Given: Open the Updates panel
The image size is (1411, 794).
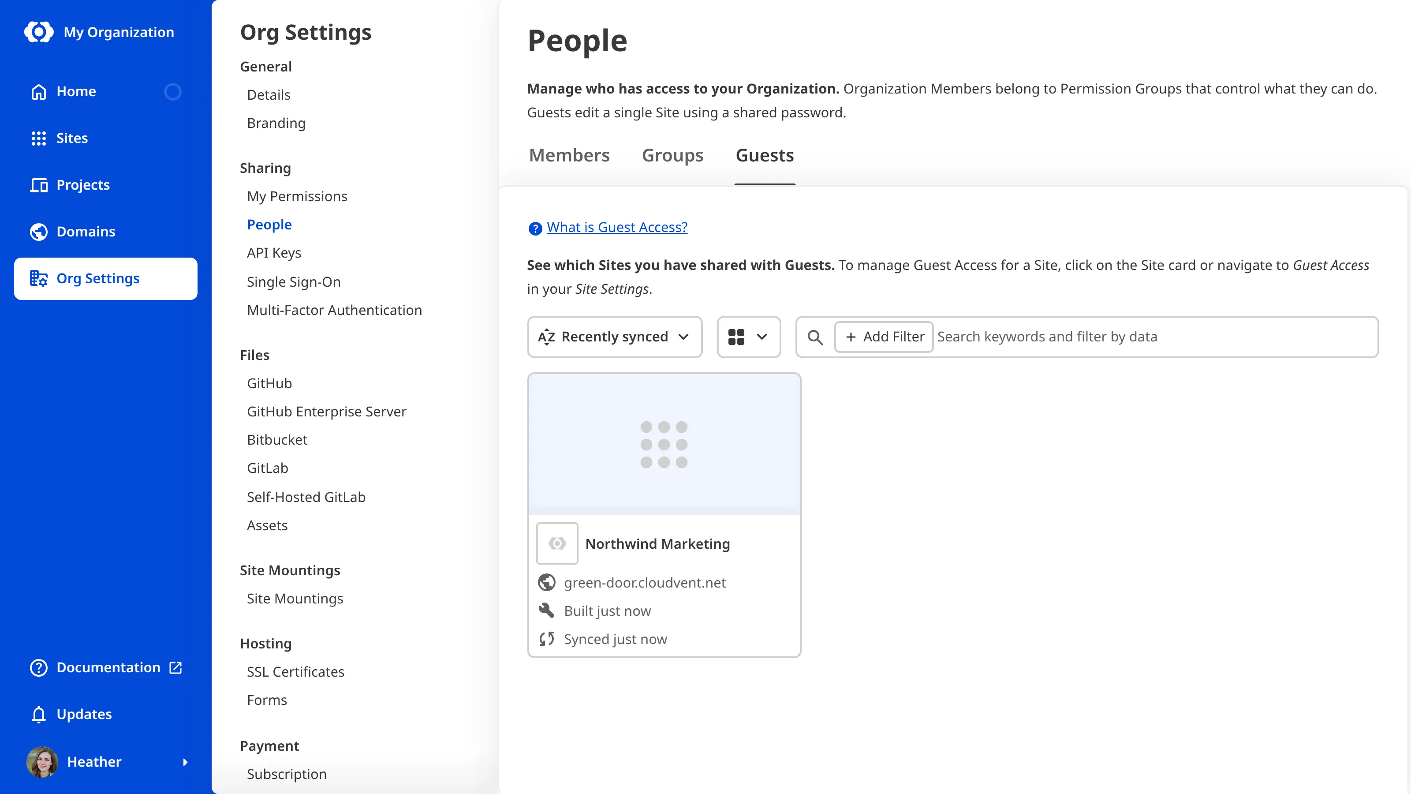Looking at the screenshot, I should [x=106, y=715].
